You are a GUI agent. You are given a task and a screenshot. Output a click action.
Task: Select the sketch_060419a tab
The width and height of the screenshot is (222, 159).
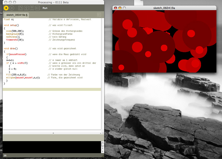tap(16, 15)
